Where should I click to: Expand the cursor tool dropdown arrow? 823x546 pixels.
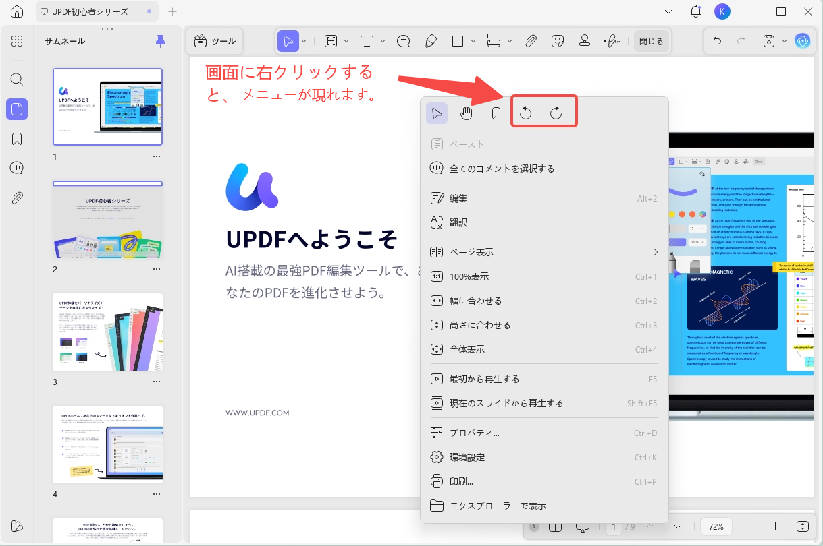[x=304, y=41]
